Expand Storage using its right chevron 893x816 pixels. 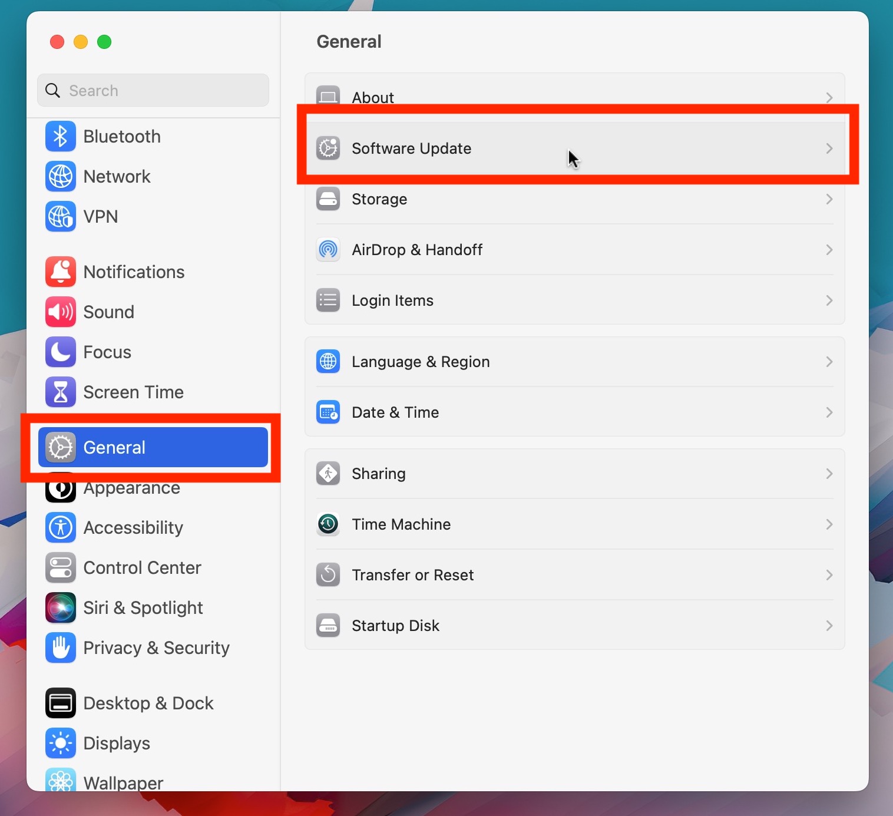829,199
